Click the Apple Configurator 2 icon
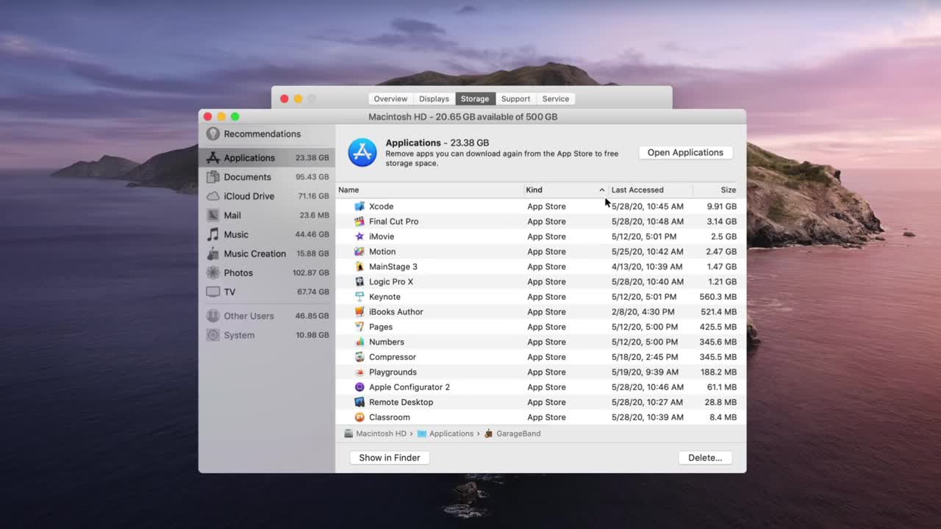Image resolution: width=941 pixels, height=529 pixels. tap(359, 387)
